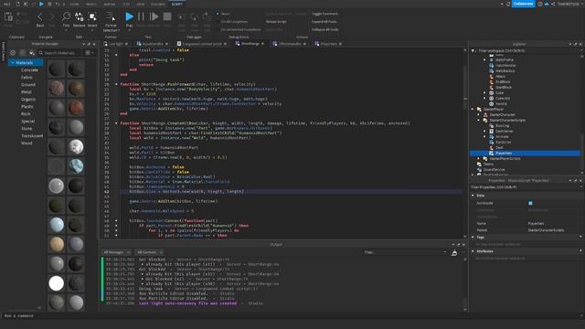Click the Step Over debugger icon
The width and height of the screenshot is (585, 329).
(194, 17)
